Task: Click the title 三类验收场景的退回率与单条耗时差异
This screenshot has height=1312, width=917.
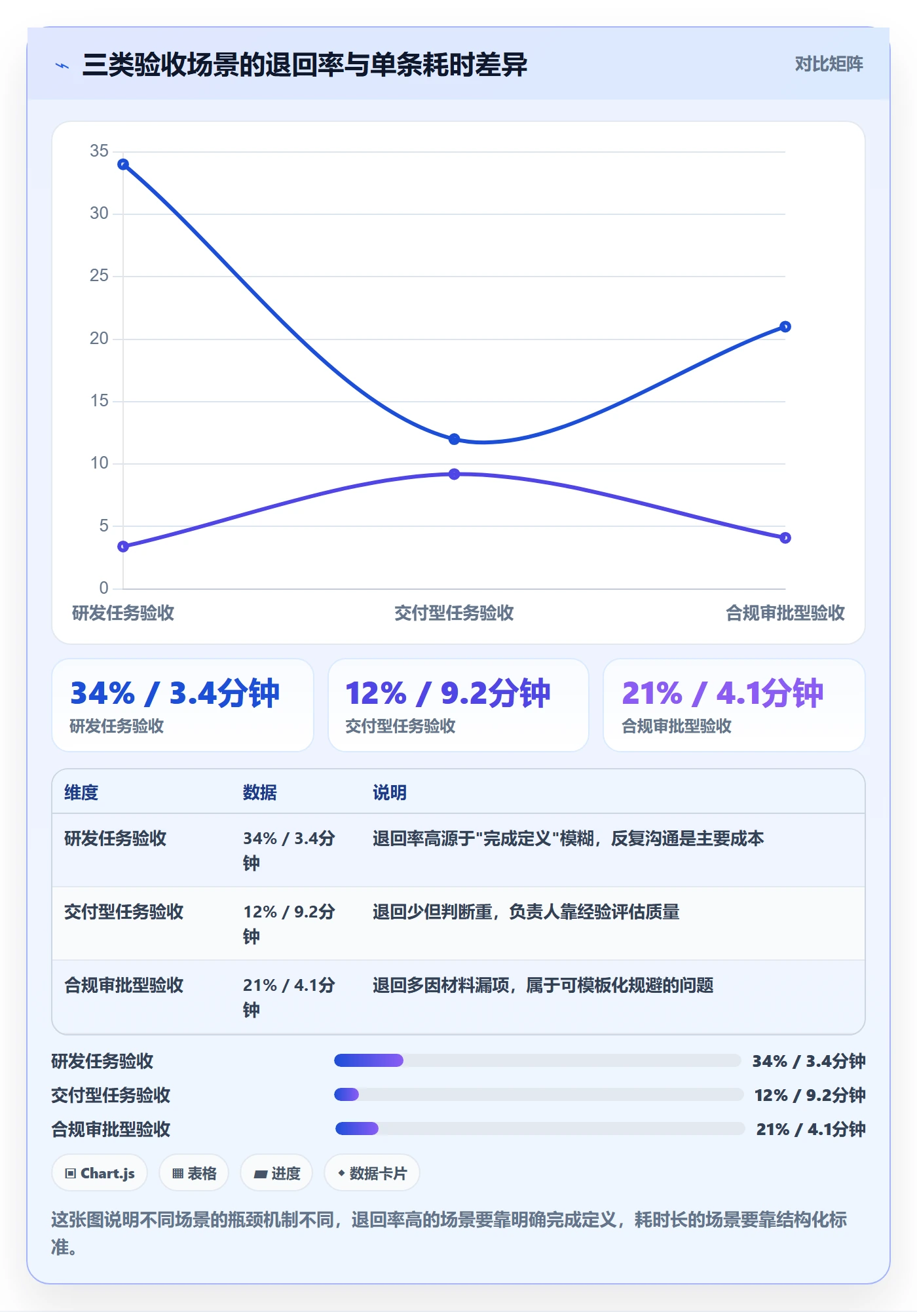Action: [x=305, y=65]
